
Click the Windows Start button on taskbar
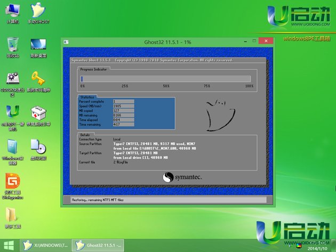click(9, 246)
